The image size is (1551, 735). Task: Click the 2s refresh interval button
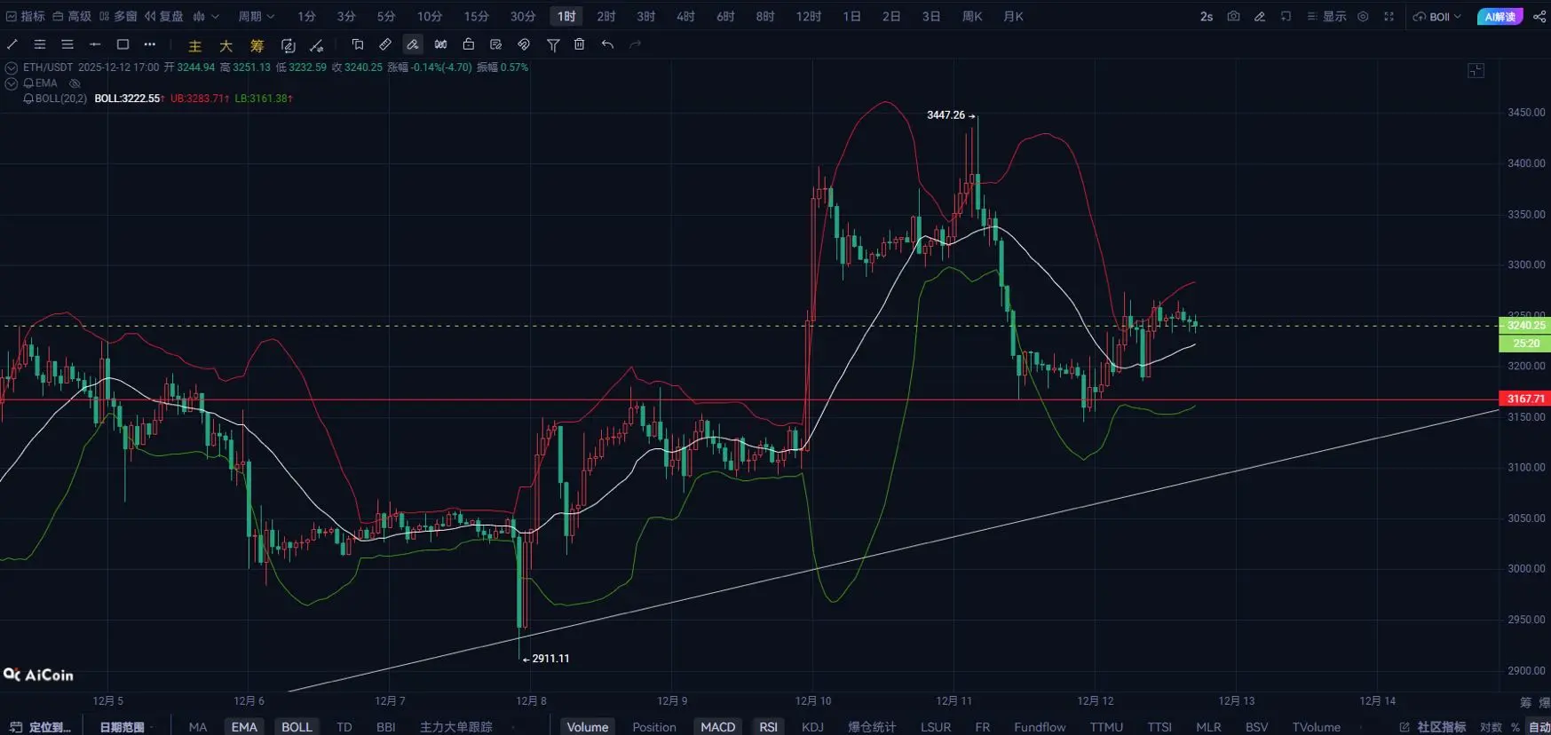[1207, 16]
